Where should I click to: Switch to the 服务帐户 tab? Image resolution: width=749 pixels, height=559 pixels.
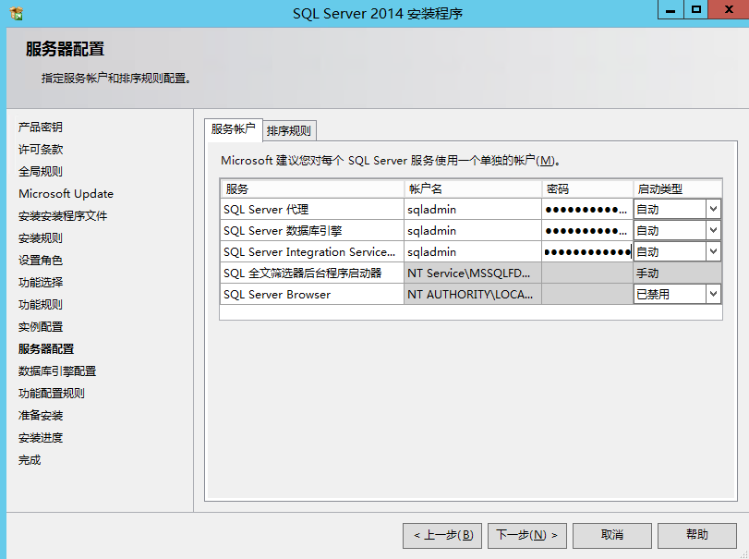(x=233, y=129)
